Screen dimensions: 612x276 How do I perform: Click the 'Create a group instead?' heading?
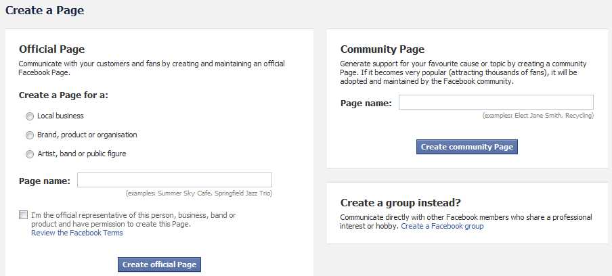point(401,203)
